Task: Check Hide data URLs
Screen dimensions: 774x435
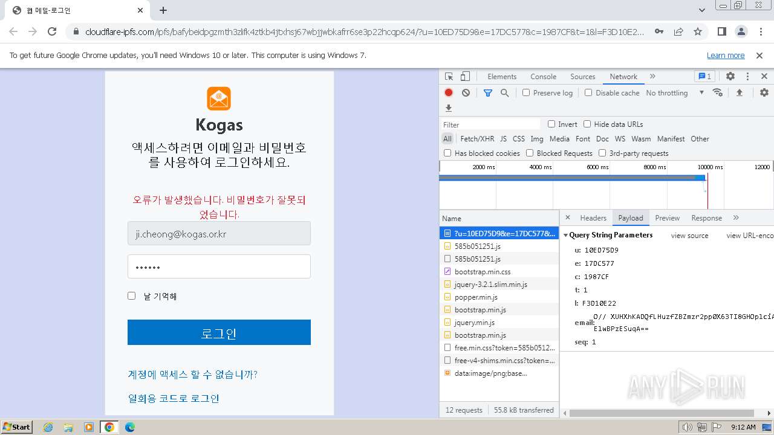Action: [x=587, y=124]
